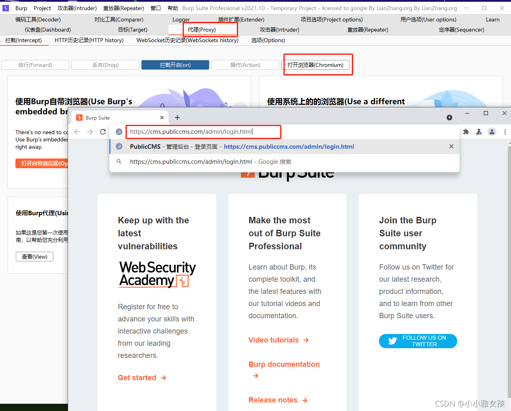Open the Release notes link
Image resolution: width=511 pixels, height=411 pixels.
[x=278, y=400]
